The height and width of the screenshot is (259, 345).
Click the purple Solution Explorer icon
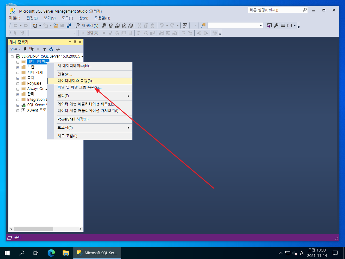pyautogui.click(x=269, y=25)
